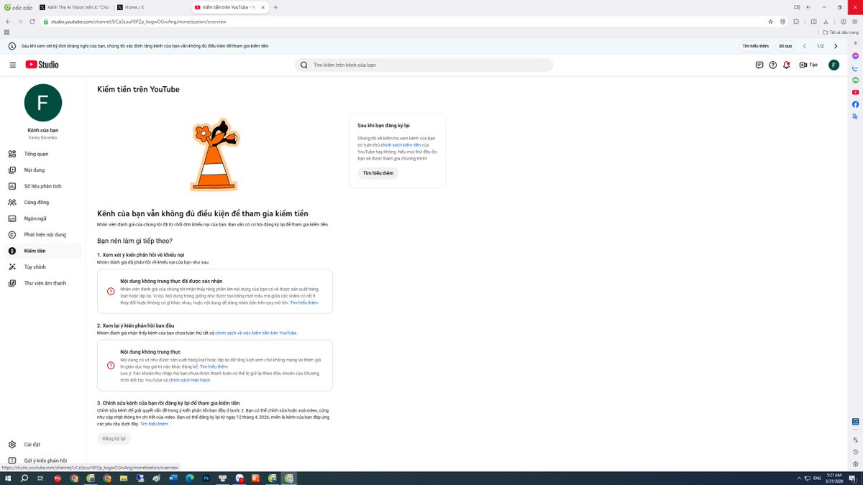Click the channel avatar F in the sidebar
863x485 pixels.
pyautogui.click(x=43, y=103)
